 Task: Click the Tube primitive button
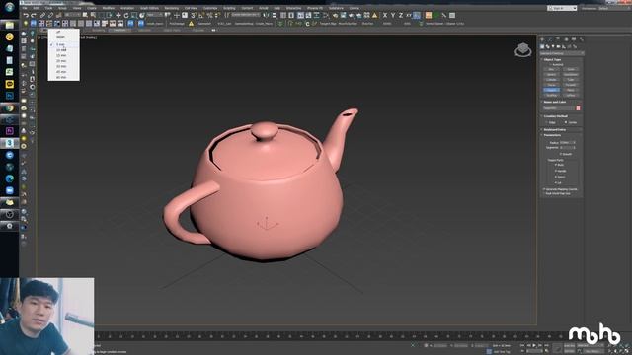click(x=571, y=80)
